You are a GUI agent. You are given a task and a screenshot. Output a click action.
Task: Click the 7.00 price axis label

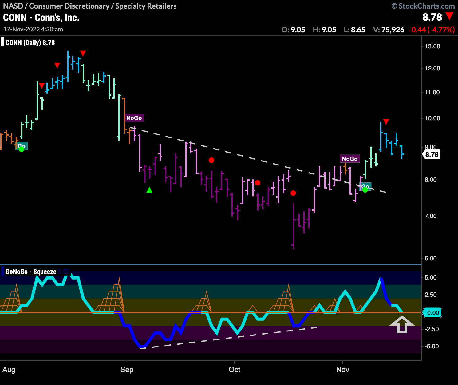[x=431, y=216]
